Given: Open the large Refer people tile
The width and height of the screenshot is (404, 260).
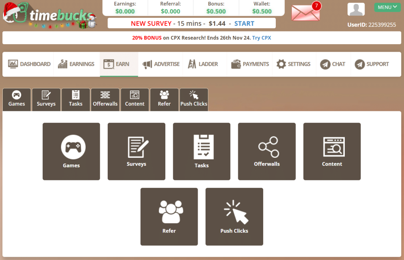Looking at the screenshot, I should tap(169, 217).
